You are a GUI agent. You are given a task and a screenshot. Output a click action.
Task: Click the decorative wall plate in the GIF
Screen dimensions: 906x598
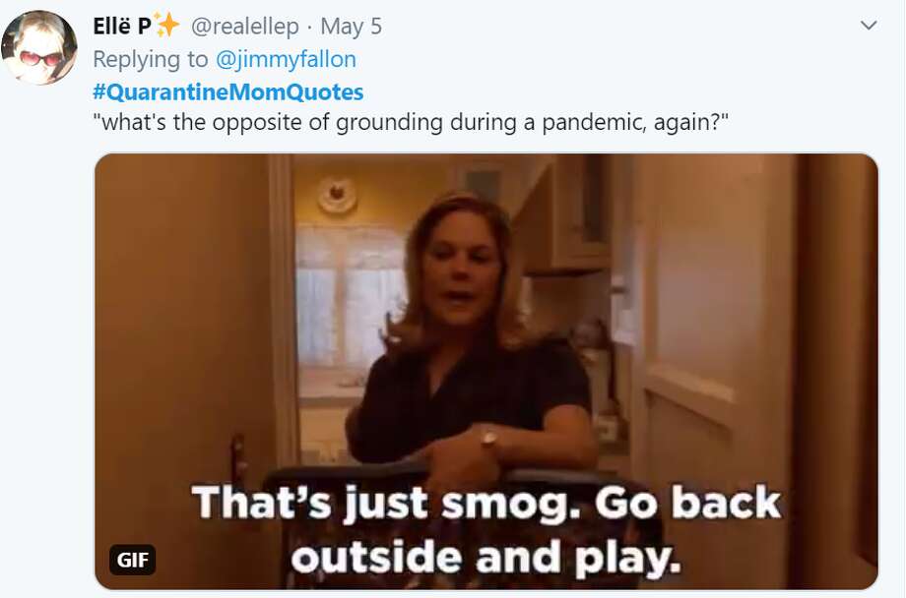338,195
